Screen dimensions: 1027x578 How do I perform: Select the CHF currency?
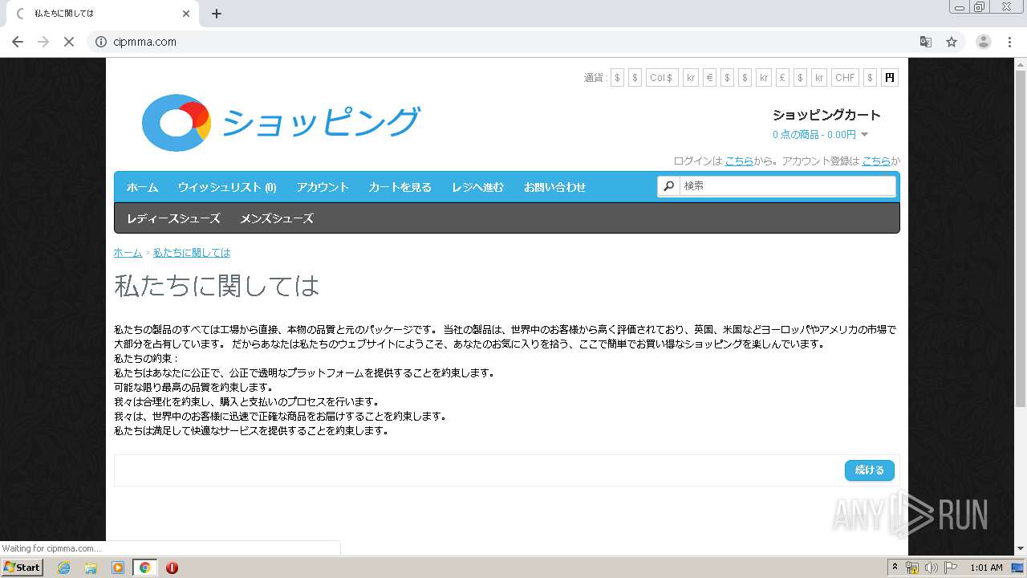click(845, 78)
